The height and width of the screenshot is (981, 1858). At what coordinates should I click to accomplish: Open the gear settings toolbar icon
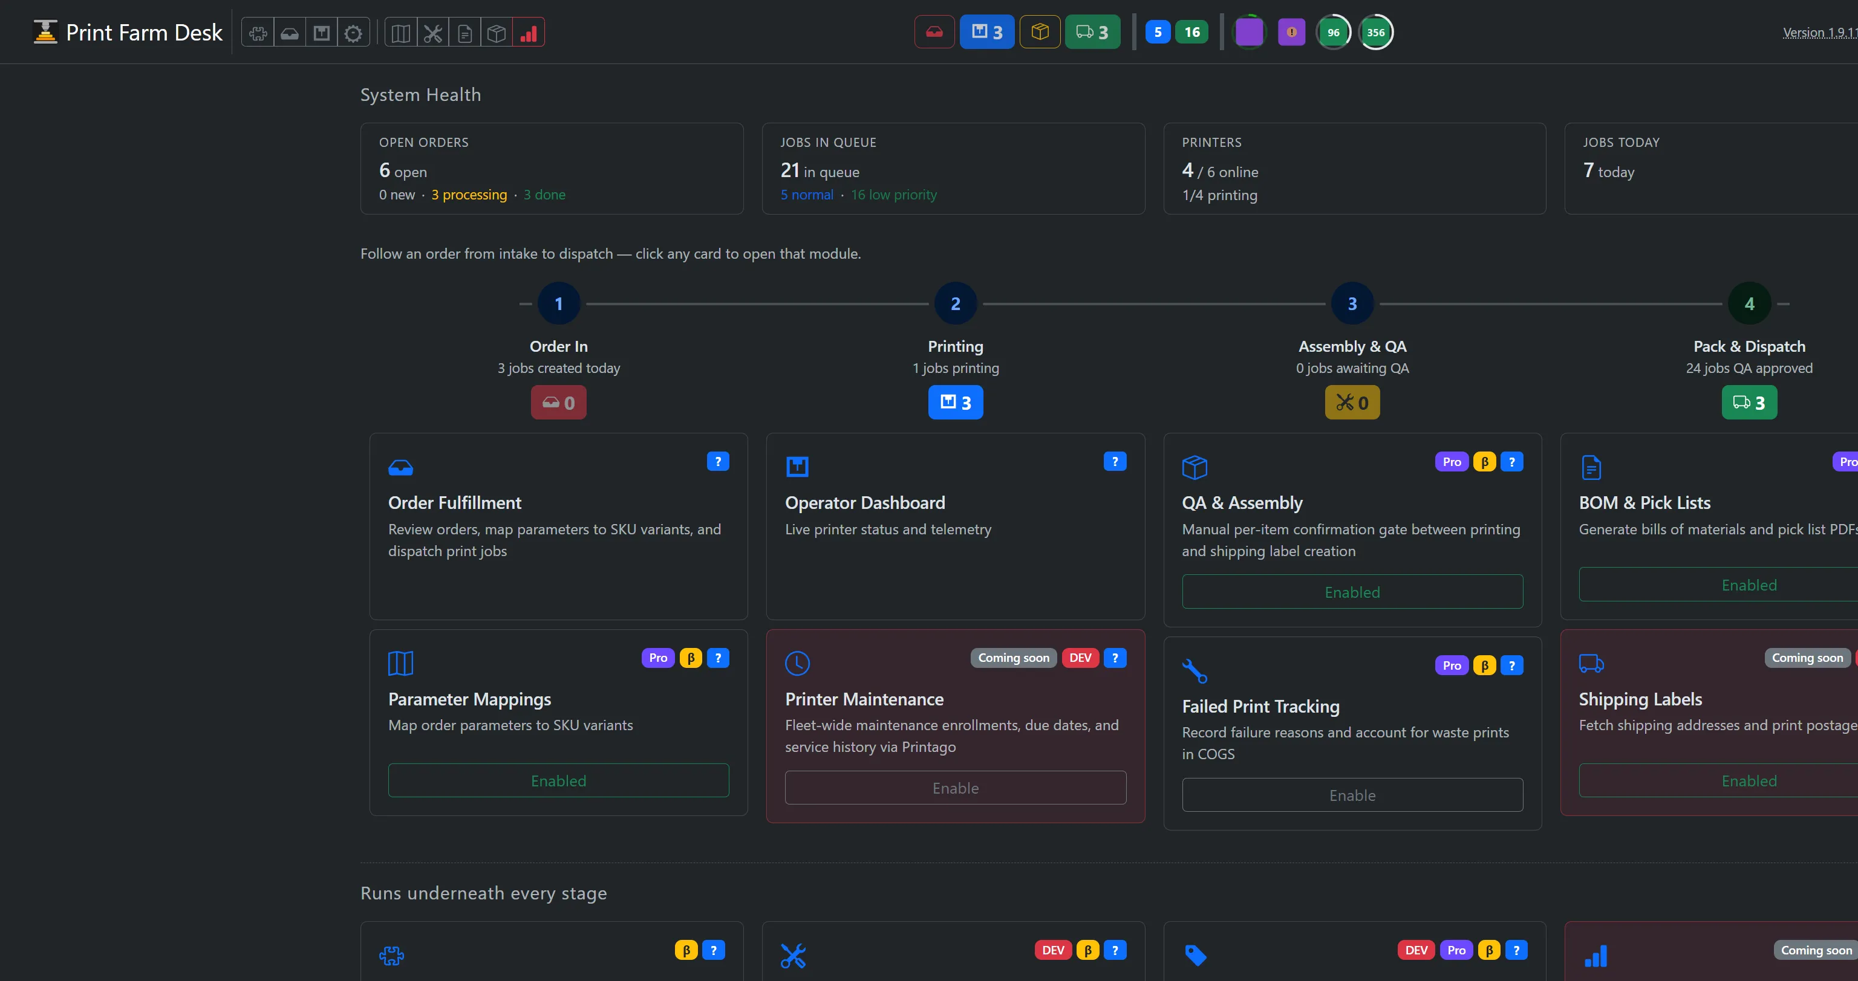(353, 33)
